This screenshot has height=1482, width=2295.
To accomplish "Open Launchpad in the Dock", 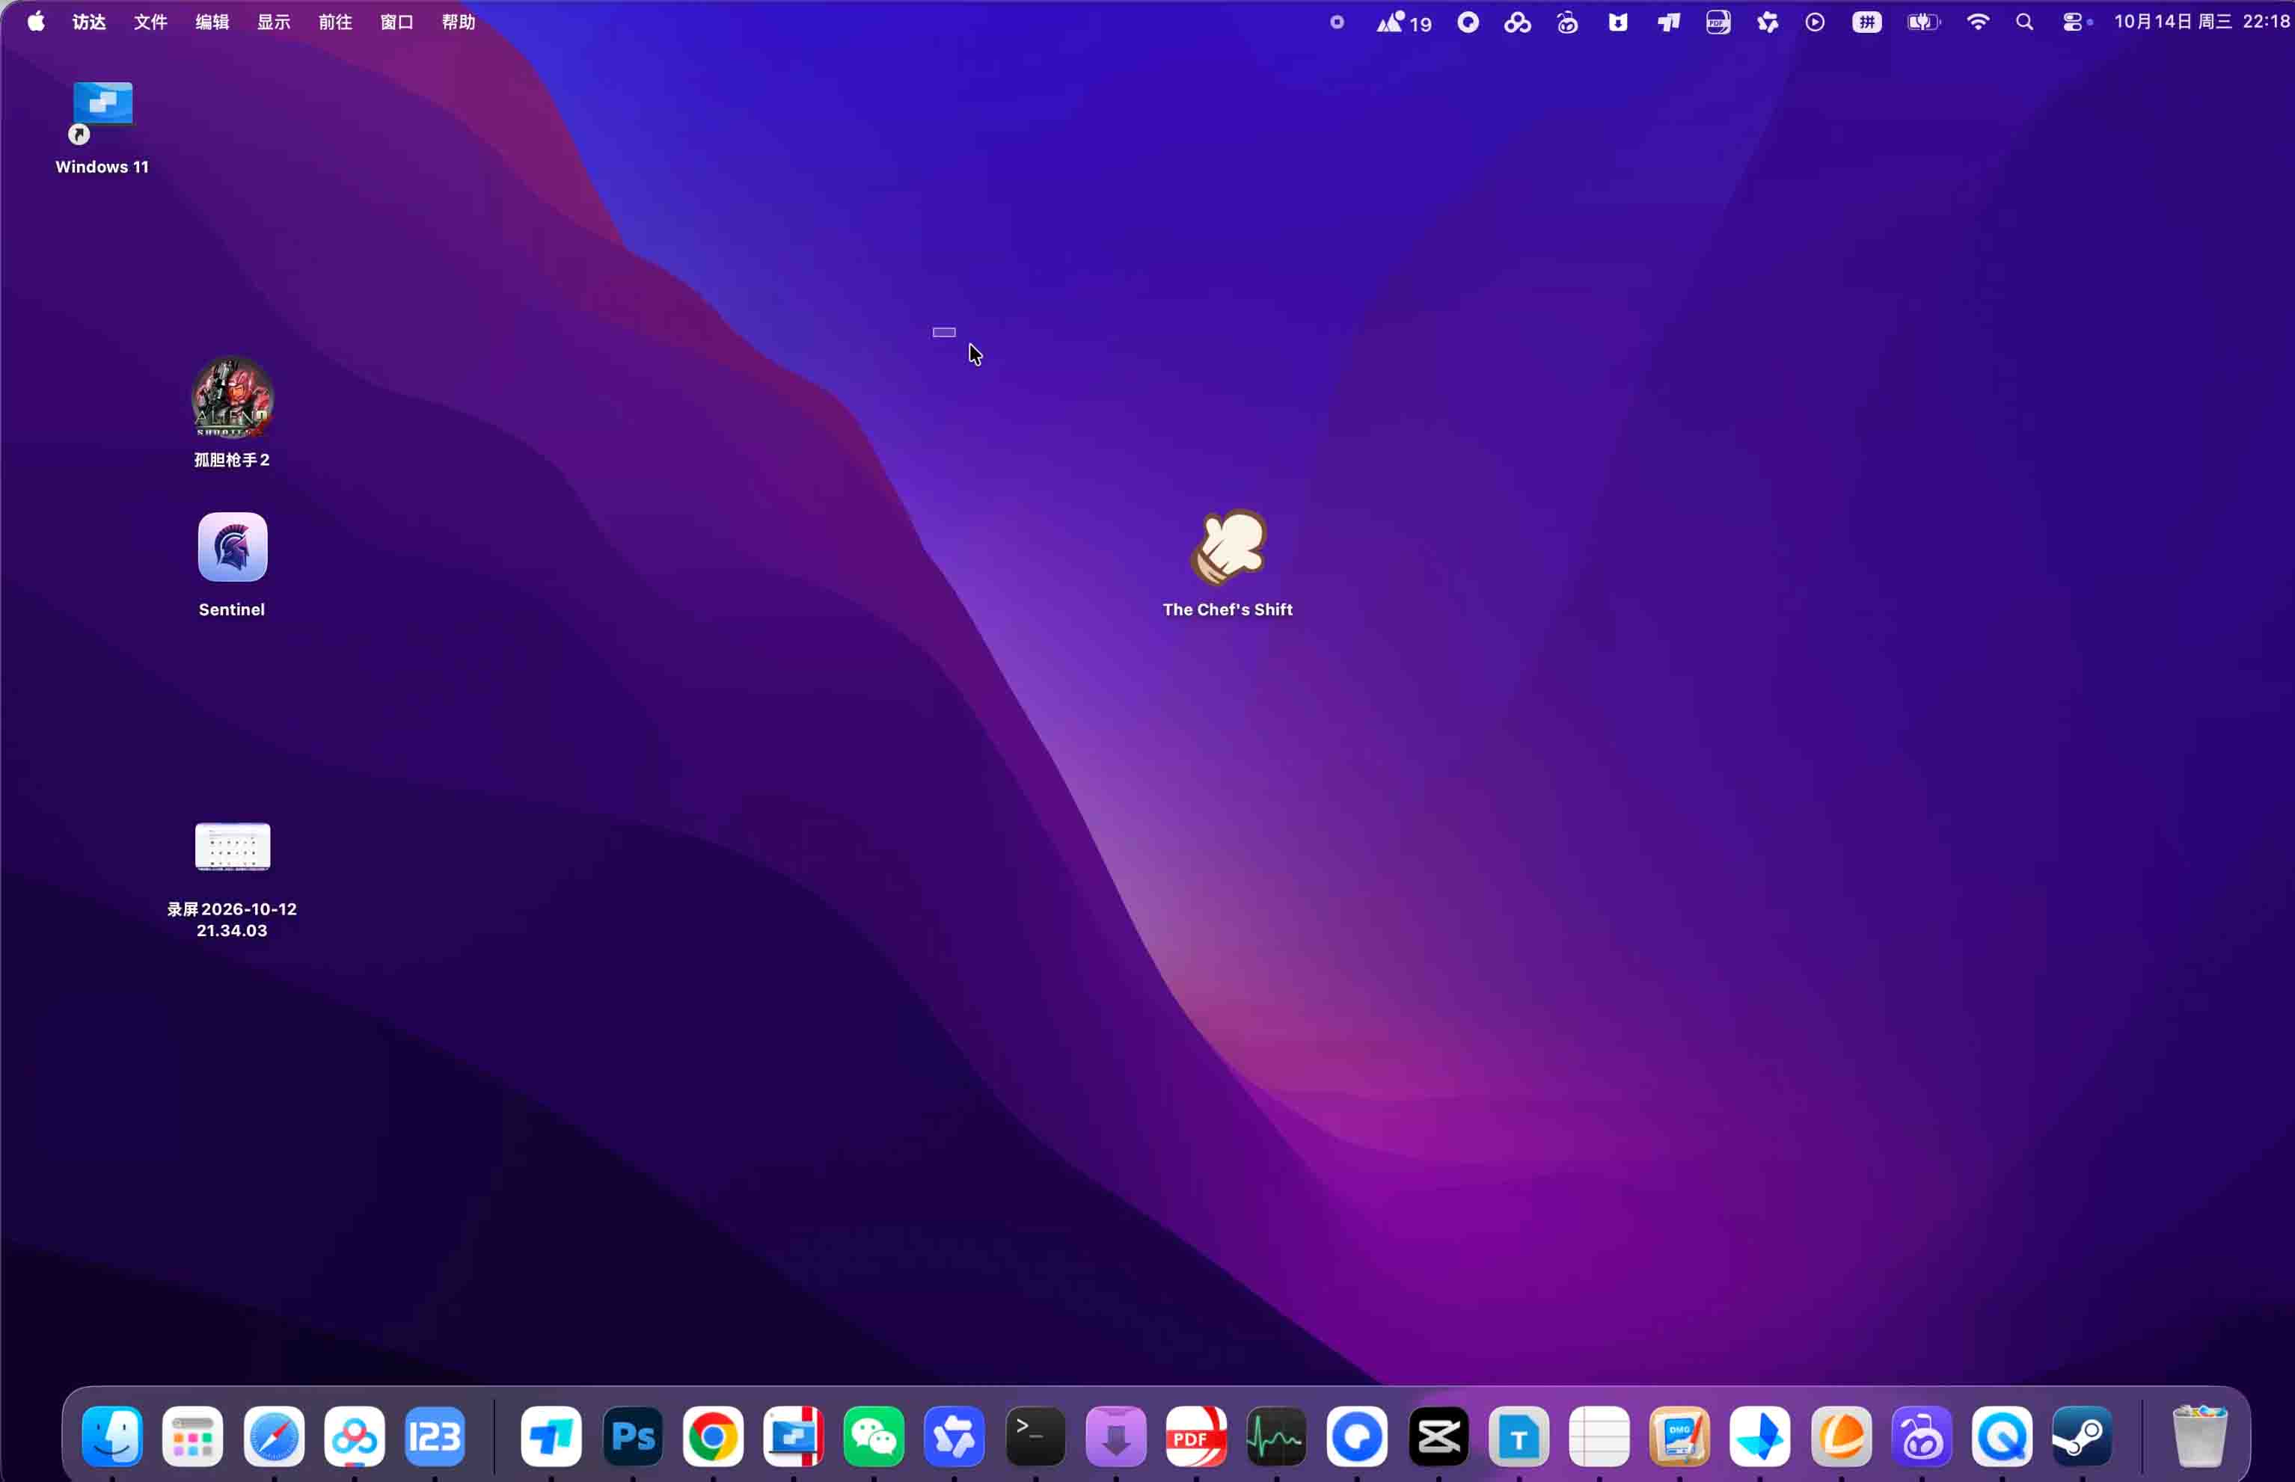I will 194,1437.
